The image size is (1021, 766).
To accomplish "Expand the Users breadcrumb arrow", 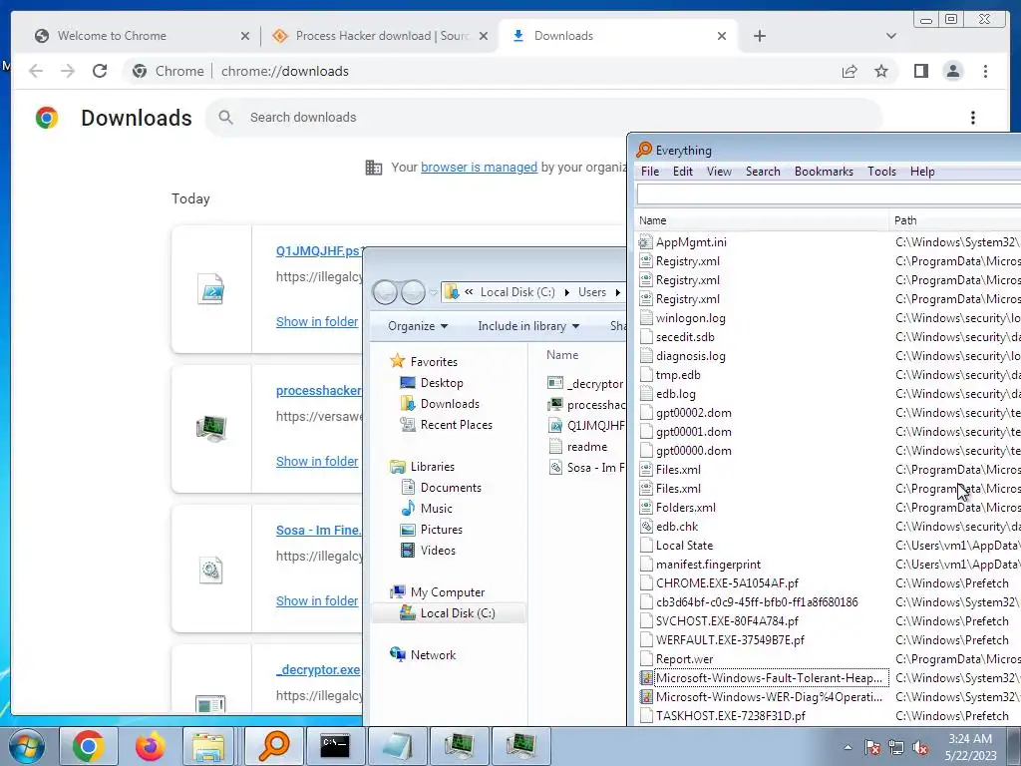I will (x=617, y=292).
